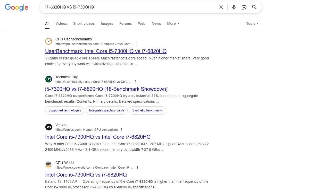Click the magnifying glass search button
The image size is (315, 192).
click(x=254, y=7)
